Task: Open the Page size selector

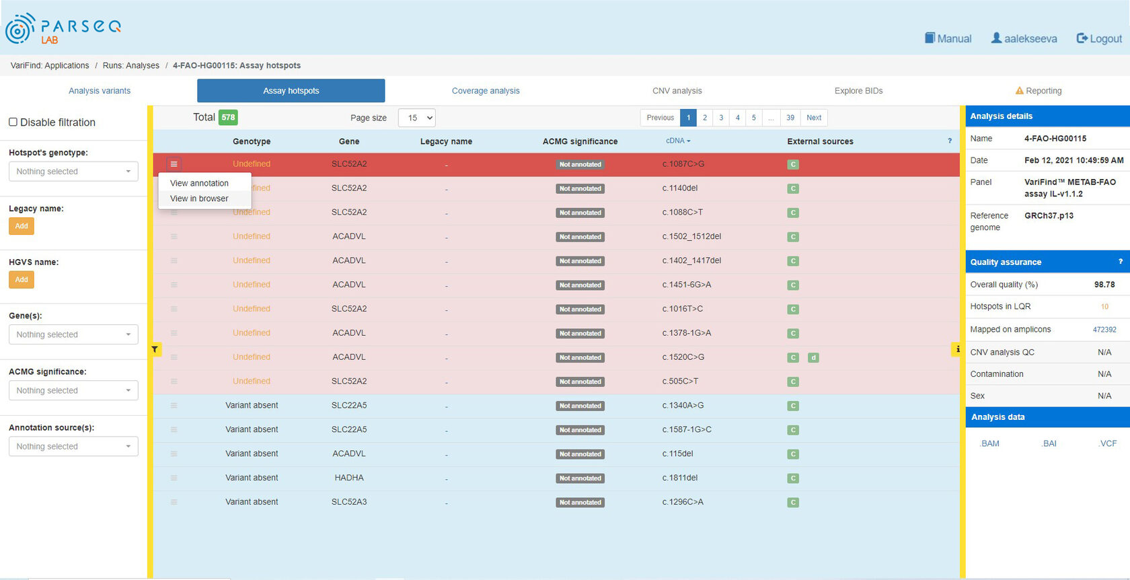Action: [416, 118]
